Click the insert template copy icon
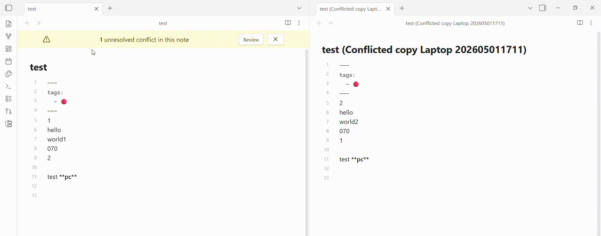 click(8, 74)
